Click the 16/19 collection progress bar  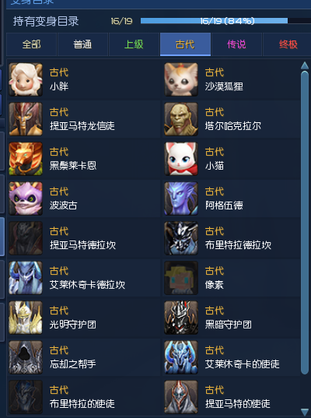coord(225,21)
